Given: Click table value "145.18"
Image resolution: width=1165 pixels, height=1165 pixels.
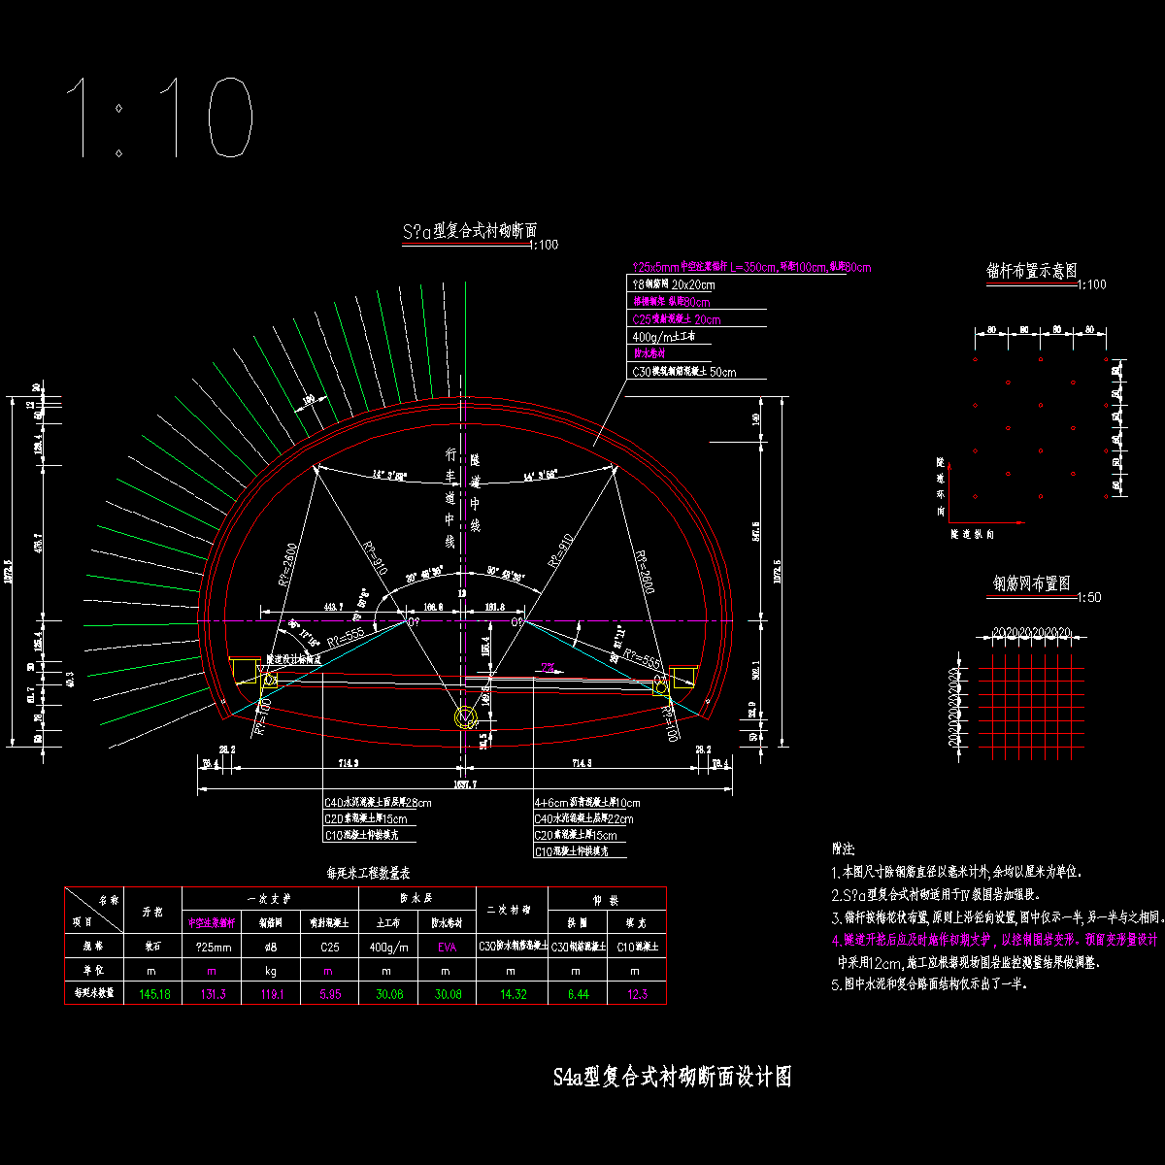Looking at the screenshot, I should 155,994.
